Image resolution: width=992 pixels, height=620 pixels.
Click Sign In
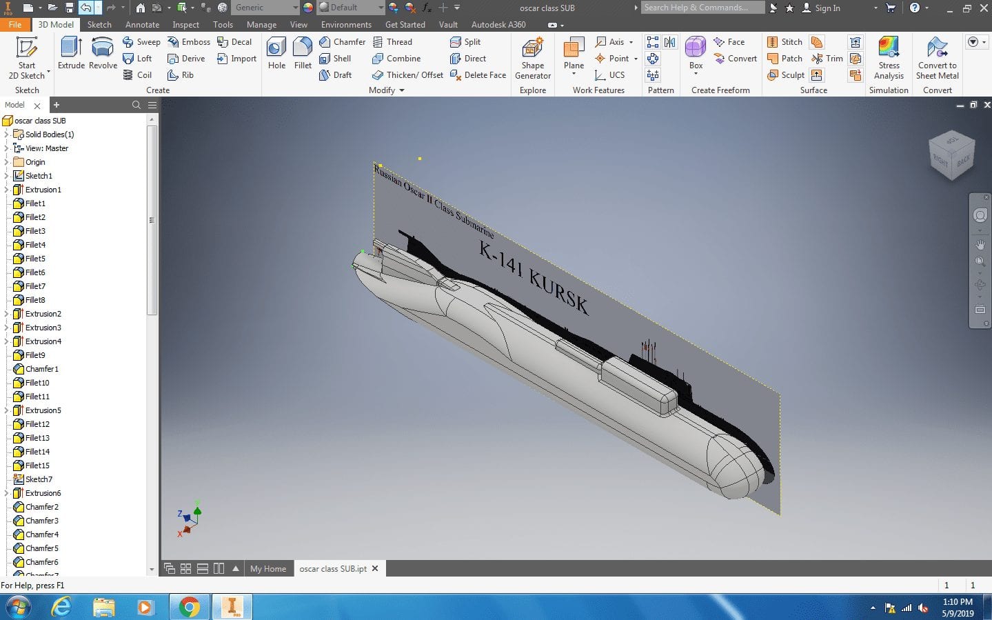(x=821, y=8)
